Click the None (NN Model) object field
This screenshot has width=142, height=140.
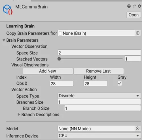tap(99, 128)
